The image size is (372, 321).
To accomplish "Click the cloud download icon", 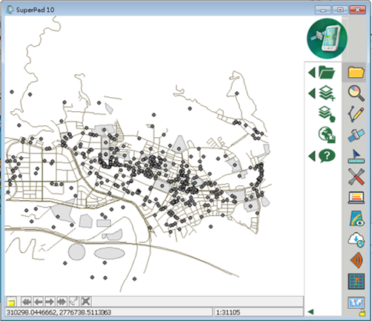I will pos(356,239).
